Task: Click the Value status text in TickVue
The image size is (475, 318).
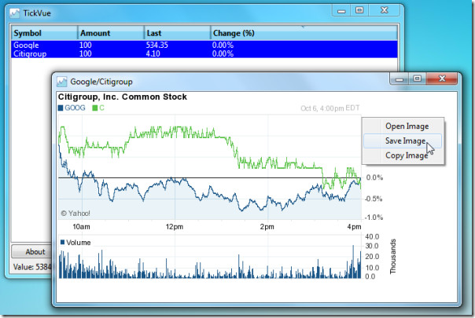Action: [32, 267]
